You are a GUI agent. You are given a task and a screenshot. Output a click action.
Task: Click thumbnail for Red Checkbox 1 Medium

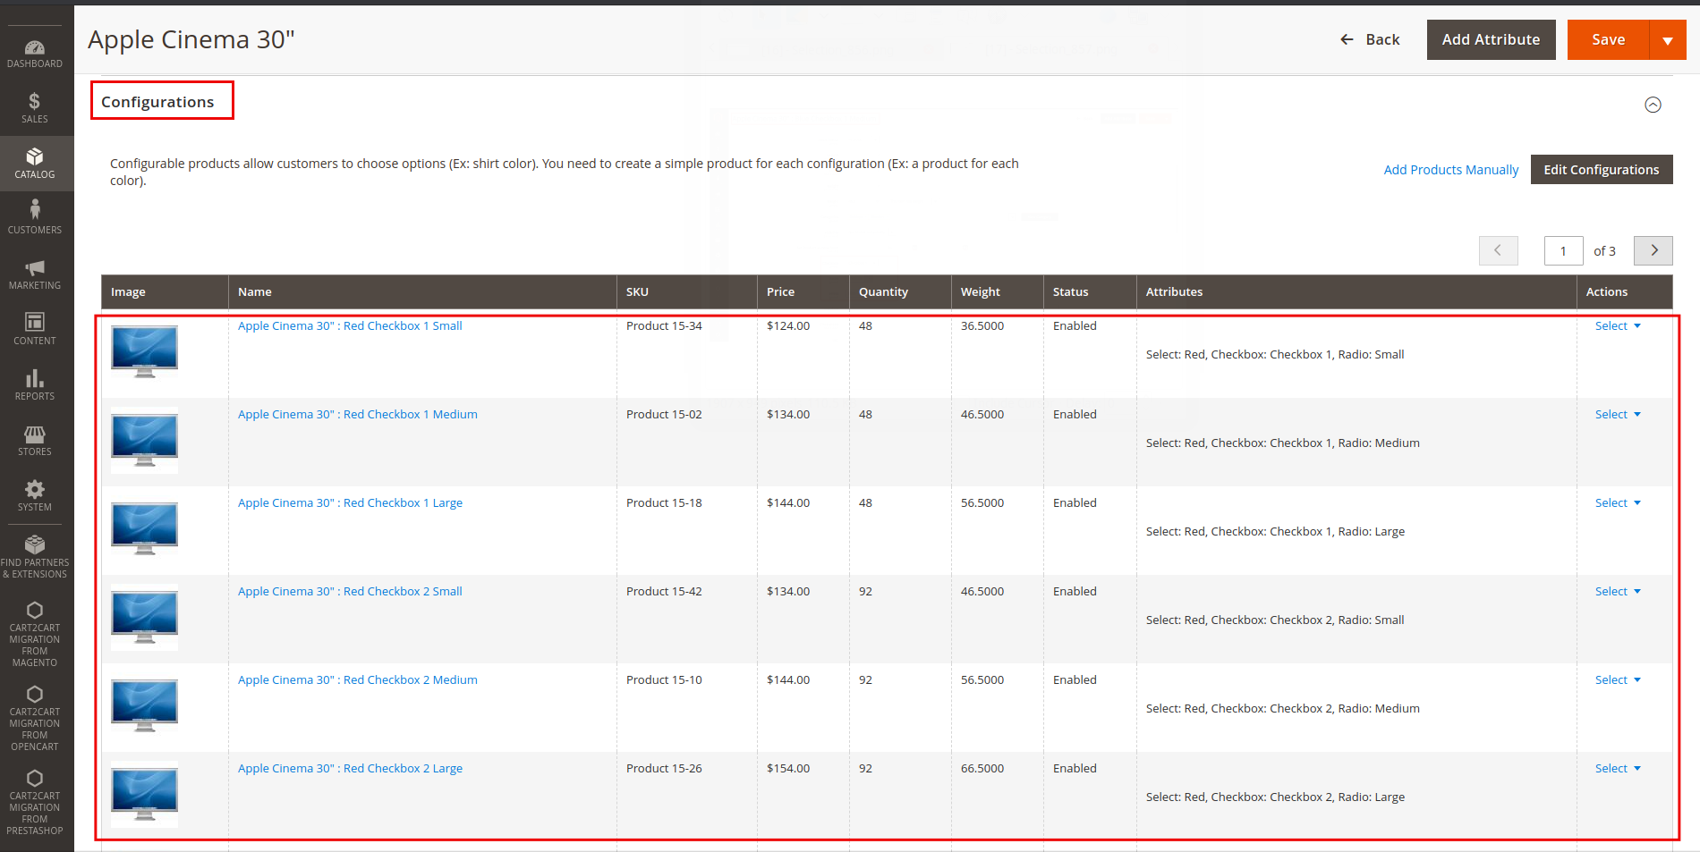144,440
